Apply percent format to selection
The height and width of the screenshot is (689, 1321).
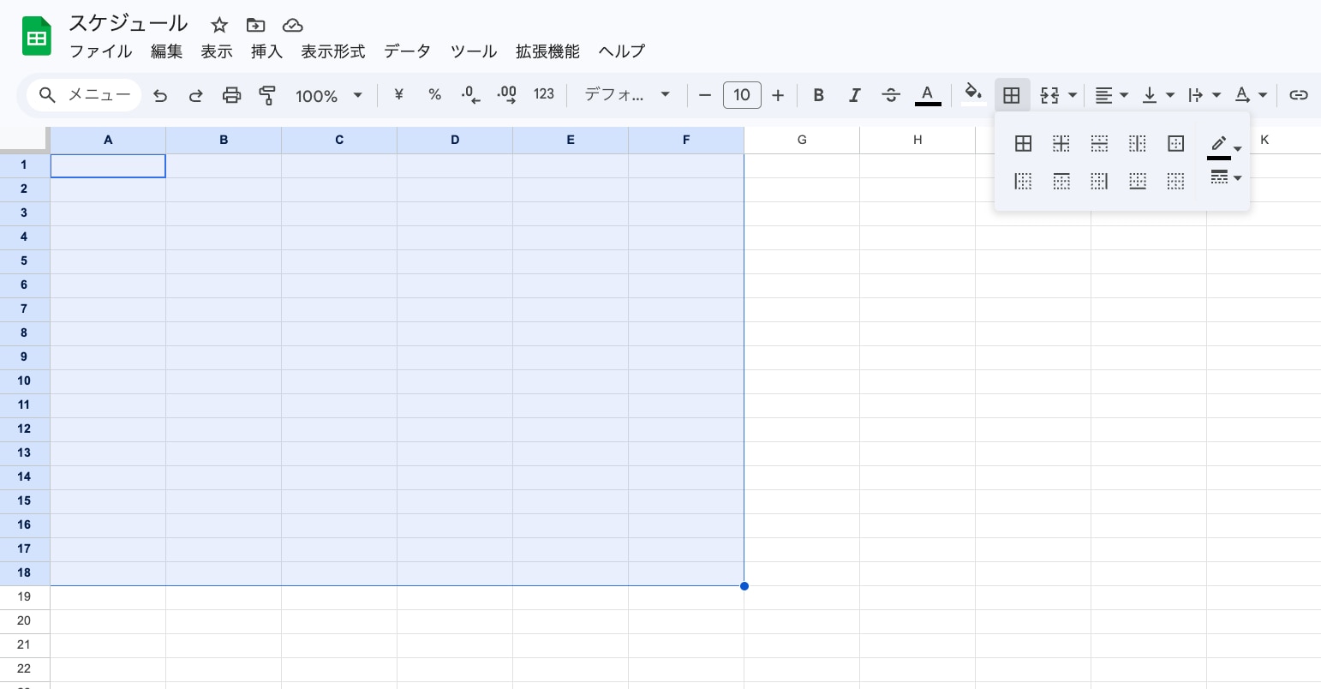pyautogui.click(x=434, y=95)
